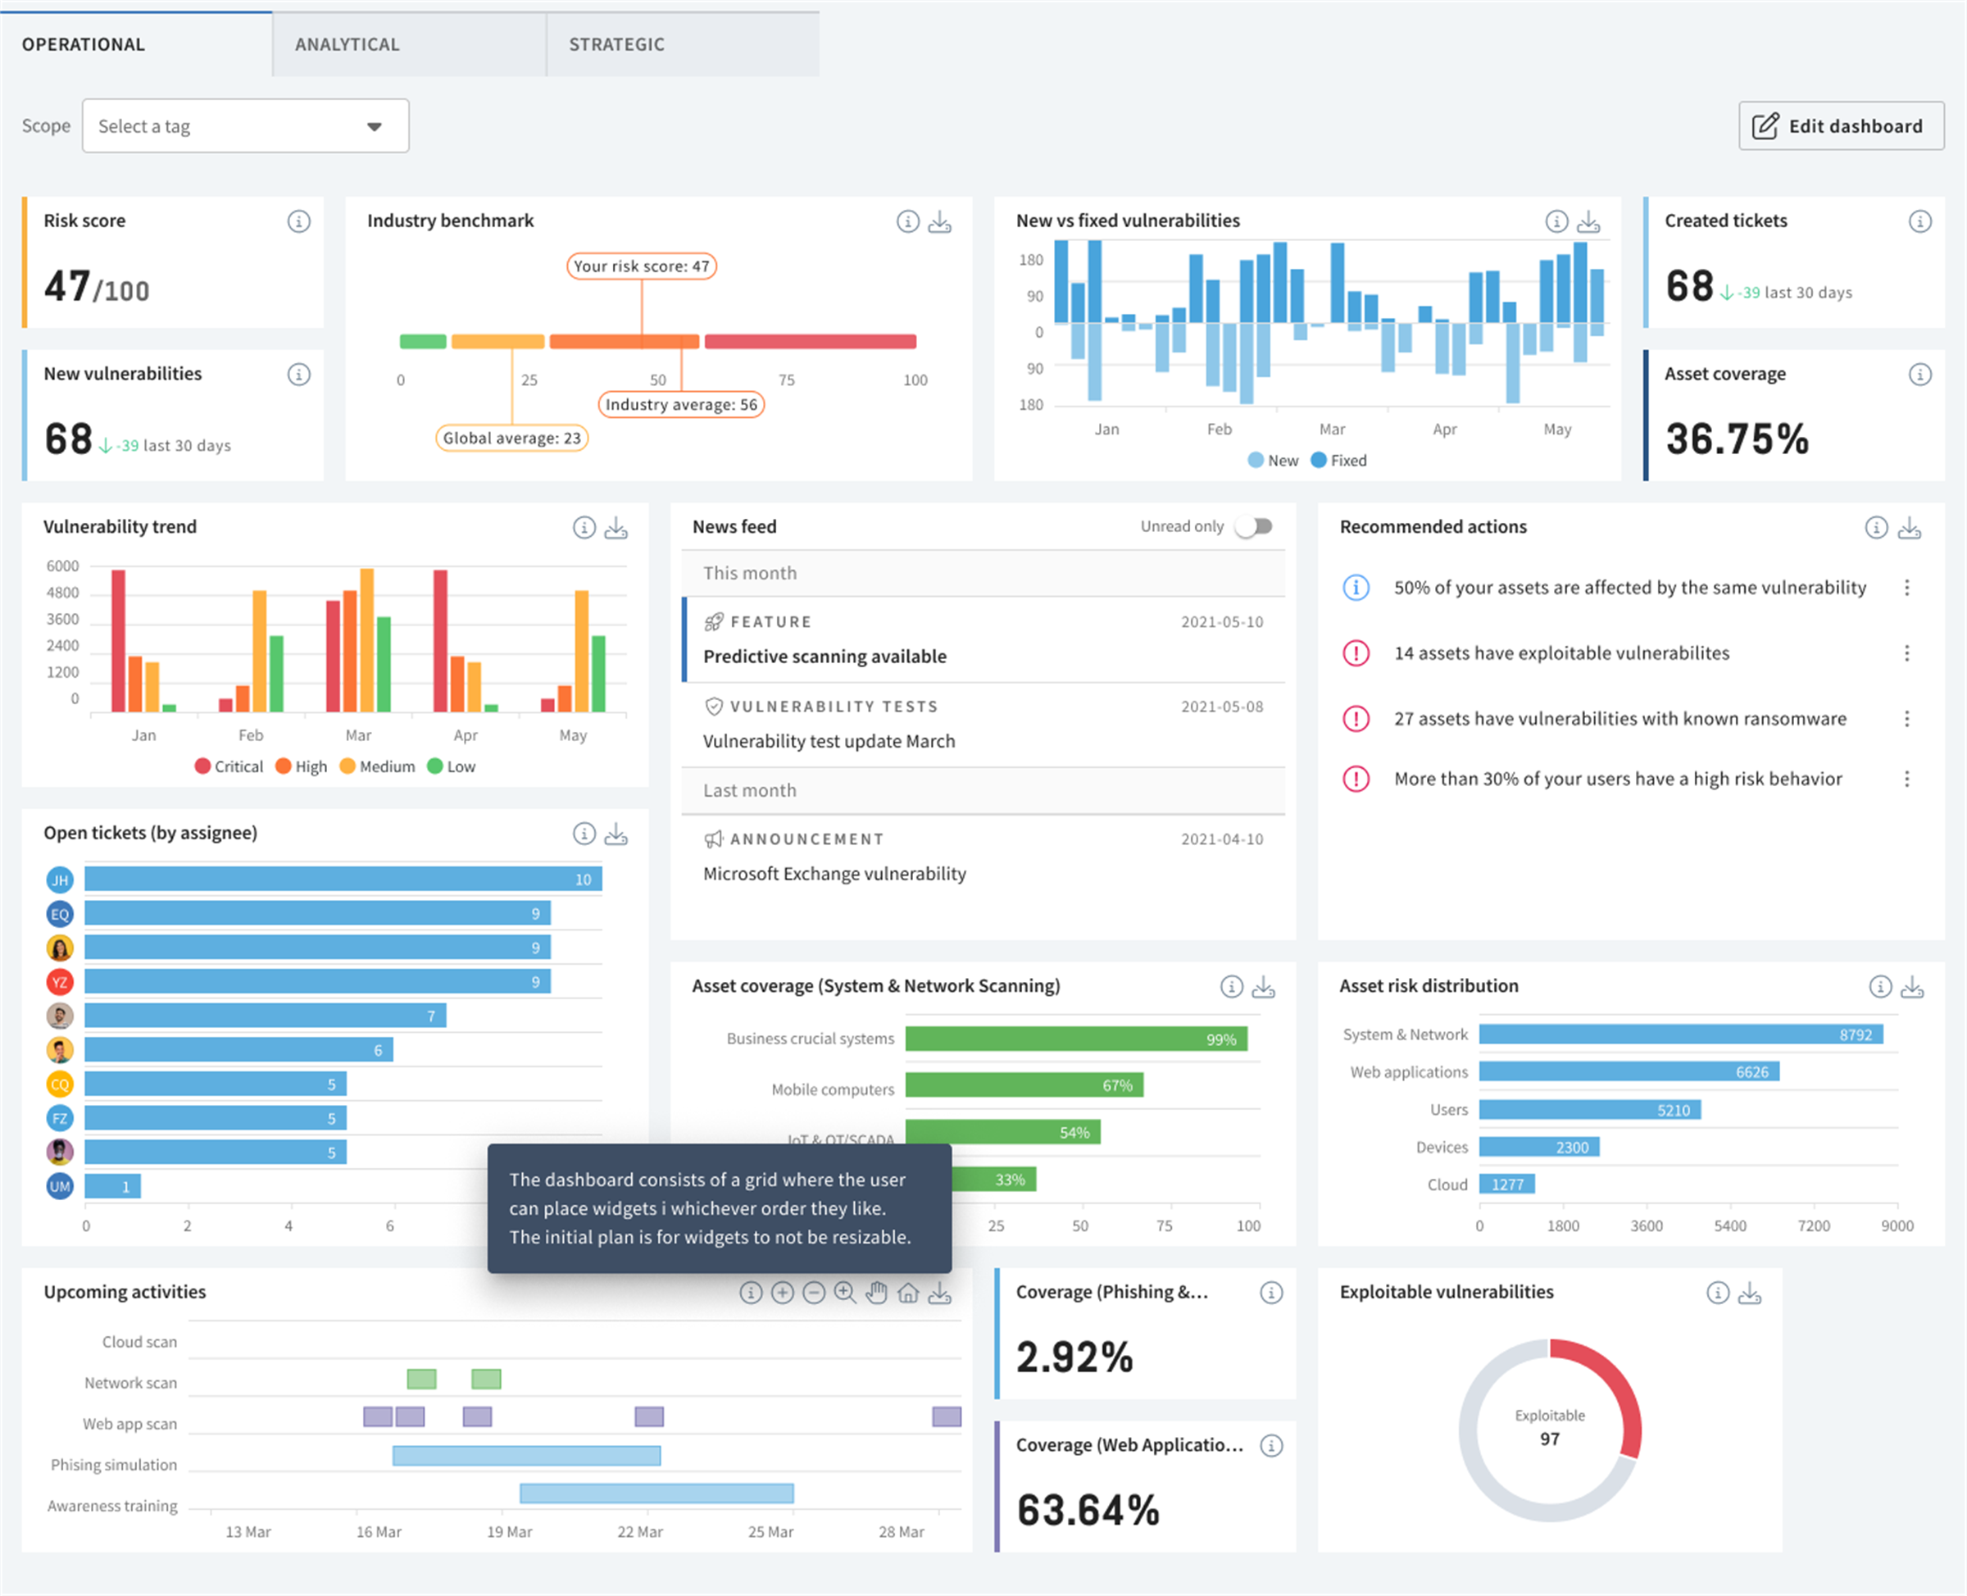Screen dimensions: 1967x1596
Task: Open Predictive scanning available news item
Action: (985, 641)
